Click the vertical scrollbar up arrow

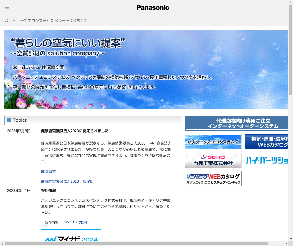(x=291, y=2)
